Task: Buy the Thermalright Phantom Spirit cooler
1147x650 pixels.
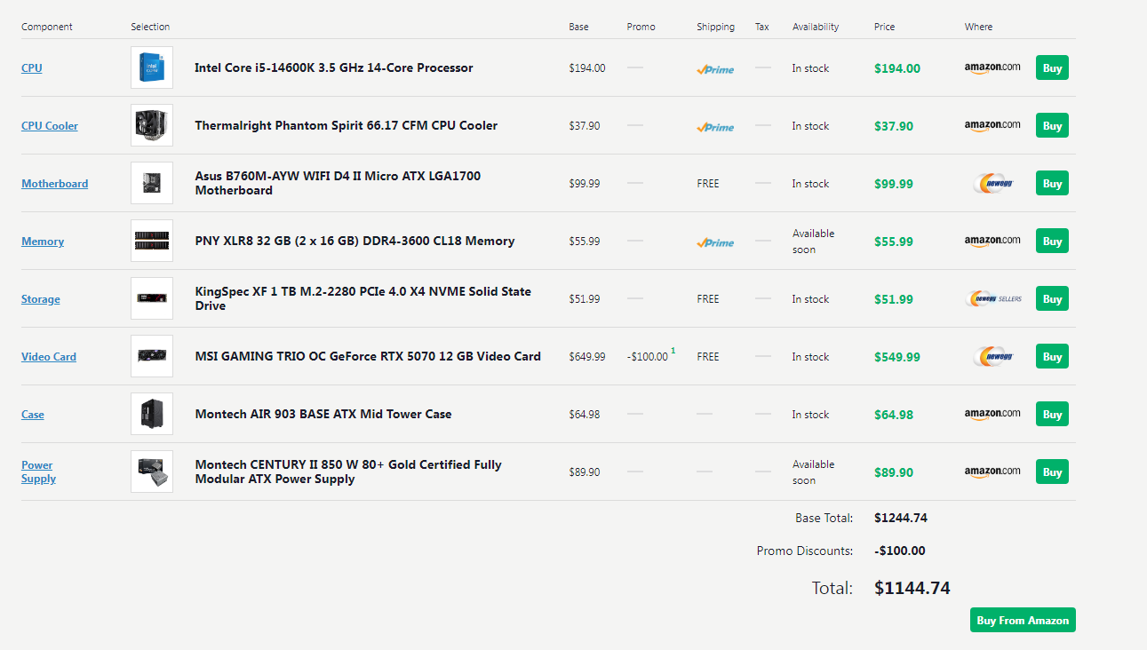Action: click(1052, 125)
